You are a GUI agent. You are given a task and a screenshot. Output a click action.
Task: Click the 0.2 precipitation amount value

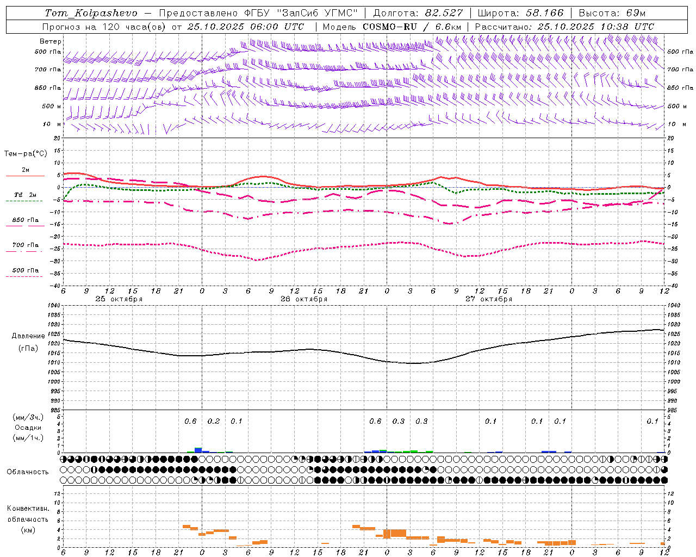pos(214,422)
